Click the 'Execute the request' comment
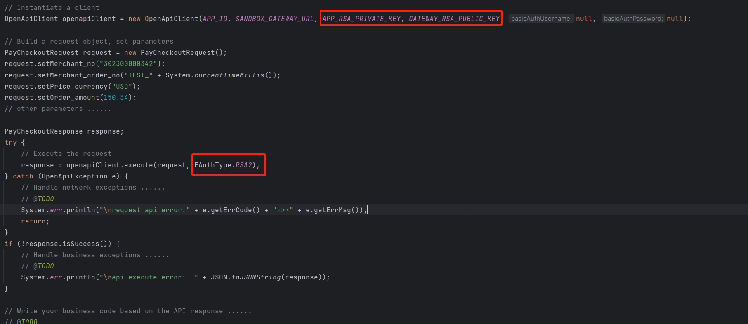Image resolution: width=748 pixels, height=324 pixels. 66,153
